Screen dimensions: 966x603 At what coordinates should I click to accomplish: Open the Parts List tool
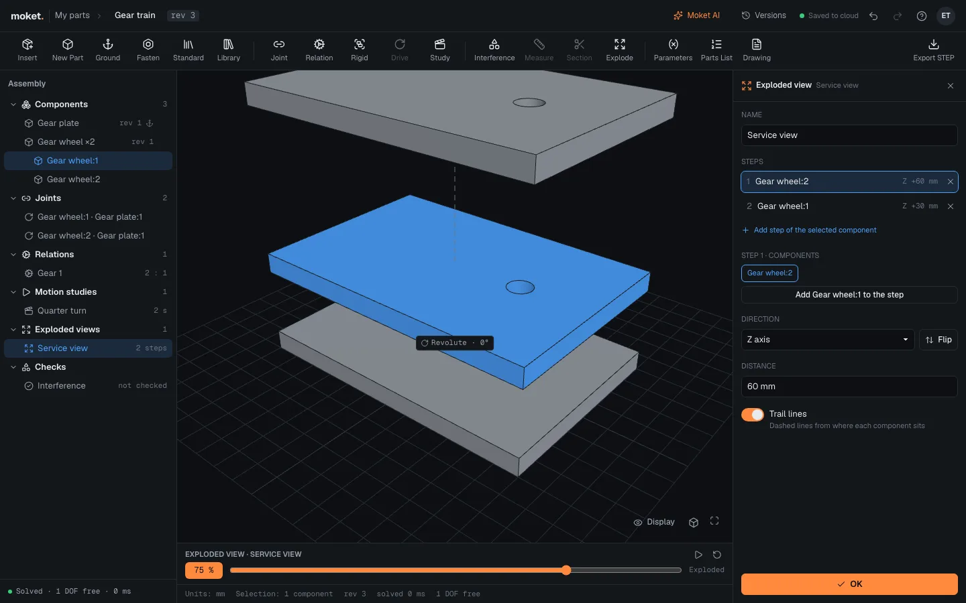[x=716, y=50]
